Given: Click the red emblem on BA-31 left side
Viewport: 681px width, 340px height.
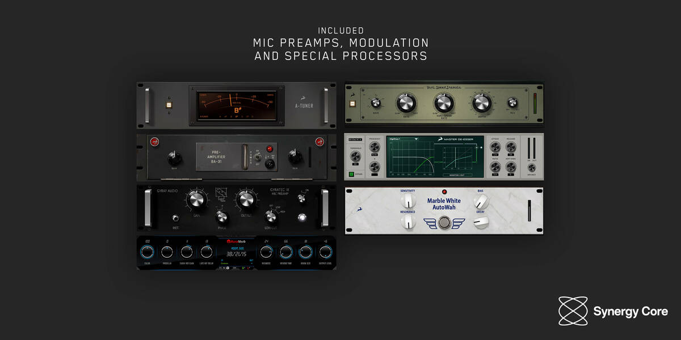Looking at the screenshot, I should pyautogui.click(x=153, y=142).
